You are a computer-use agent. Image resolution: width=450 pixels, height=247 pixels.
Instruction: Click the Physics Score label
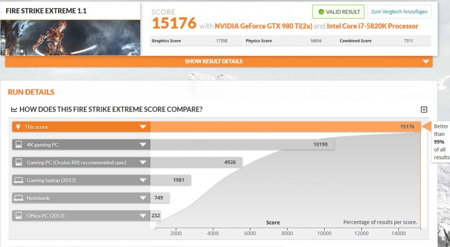coord(259,41)
